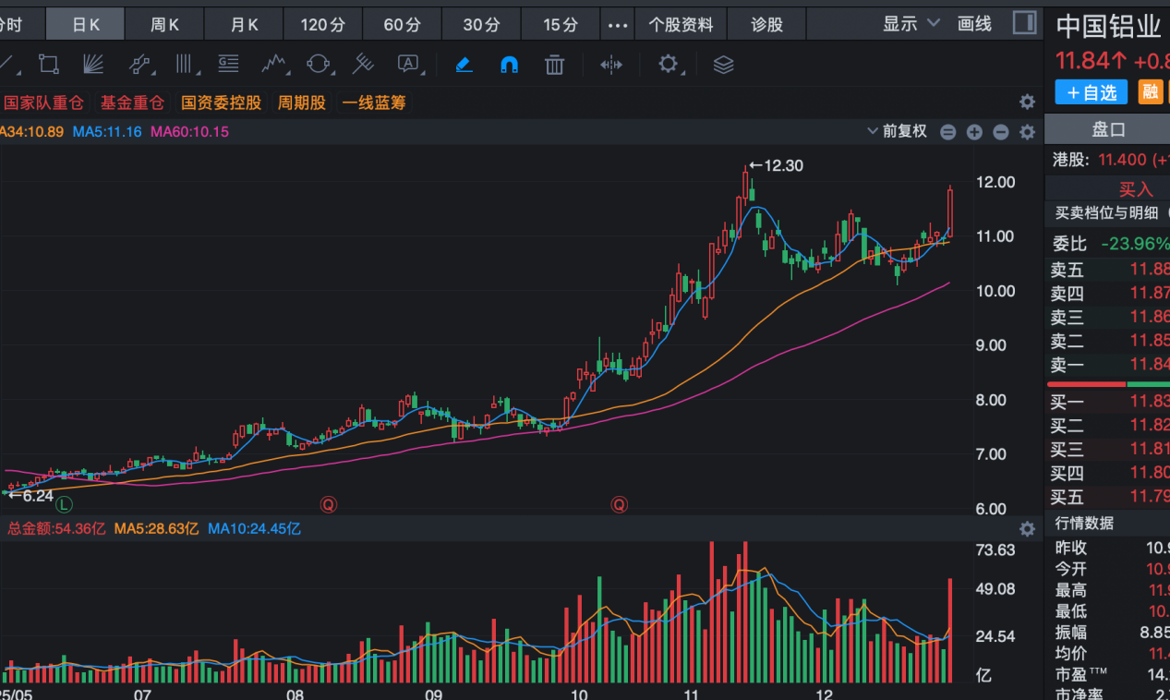Open the drawing toolbar gear settings
Viewport: 1170px width, 700px height.
[x=668, y=65]
